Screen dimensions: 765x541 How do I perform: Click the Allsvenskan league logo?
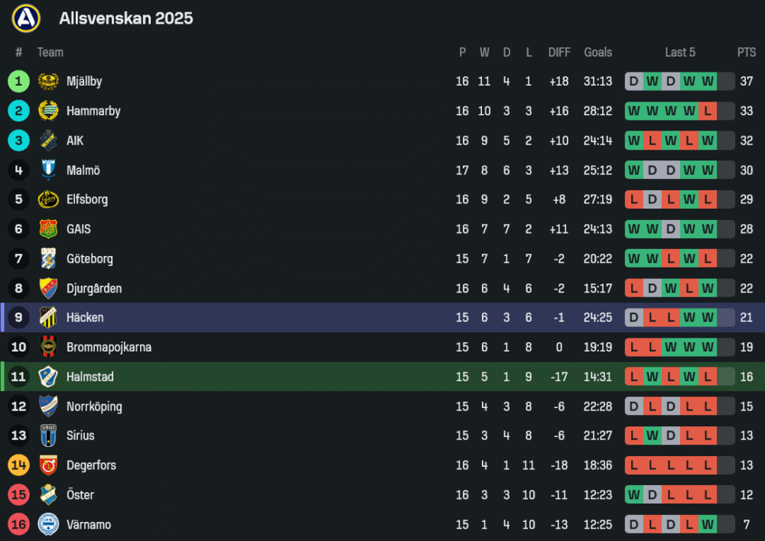[26, 18]
